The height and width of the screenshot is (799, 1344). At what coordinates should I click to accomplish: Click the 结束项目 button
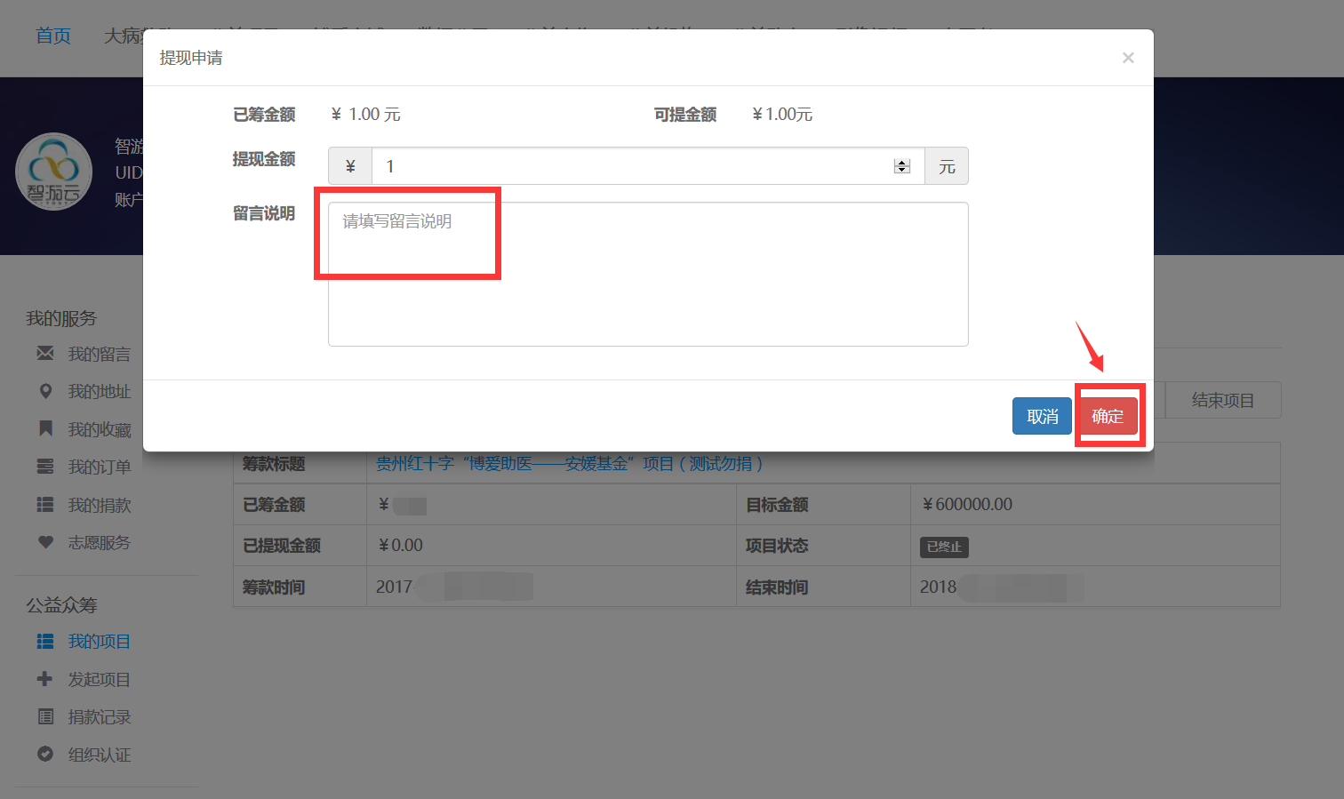[x=1222, y=400]
